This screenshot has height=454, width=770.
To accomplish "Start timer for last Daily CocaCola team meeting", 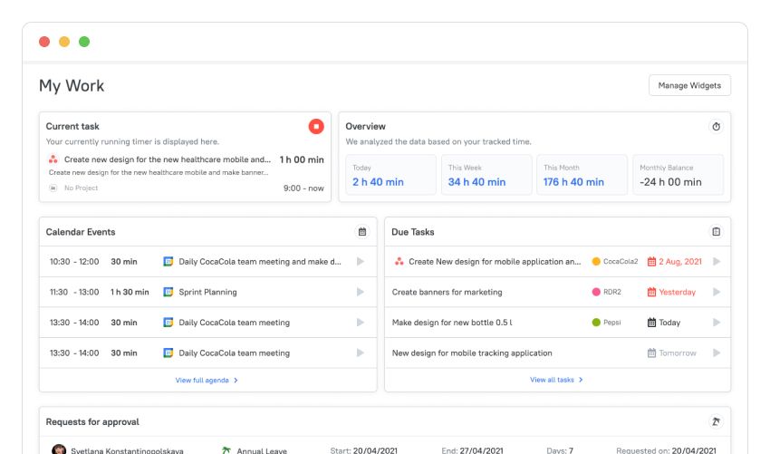I will (x=361, y=353).
